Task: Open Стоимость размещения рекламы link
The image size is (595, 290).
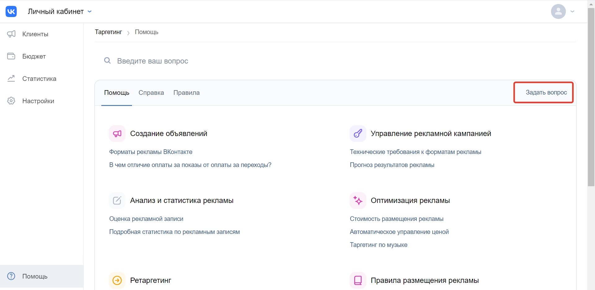Action: pos(397,219)
